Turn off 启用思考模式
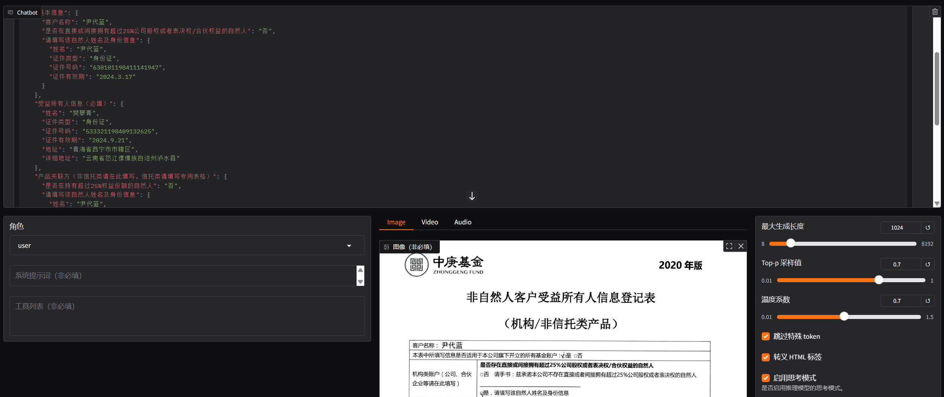The height and width of the screenshot is (397, 944). pos(765,378)
